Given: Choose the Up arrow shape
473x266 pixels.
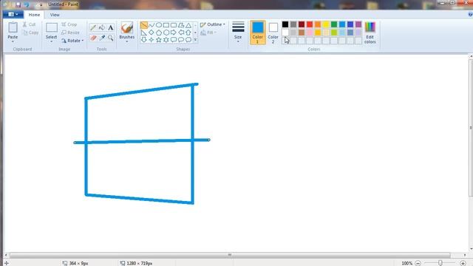Looking at the screenshot, I should click(188, 33).
